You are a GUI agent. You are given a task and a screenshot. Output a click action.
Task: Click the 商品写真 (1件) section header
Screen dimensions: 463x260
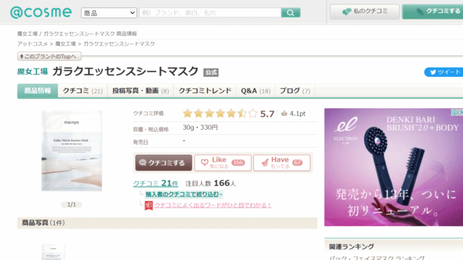coord(167,223)
